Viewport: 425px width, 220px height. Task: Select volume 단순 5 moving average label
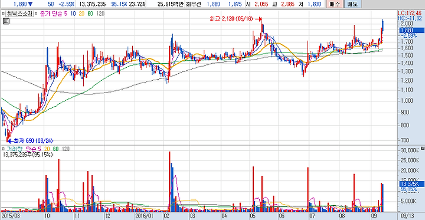pyautogui.click(x=34, y=149)
